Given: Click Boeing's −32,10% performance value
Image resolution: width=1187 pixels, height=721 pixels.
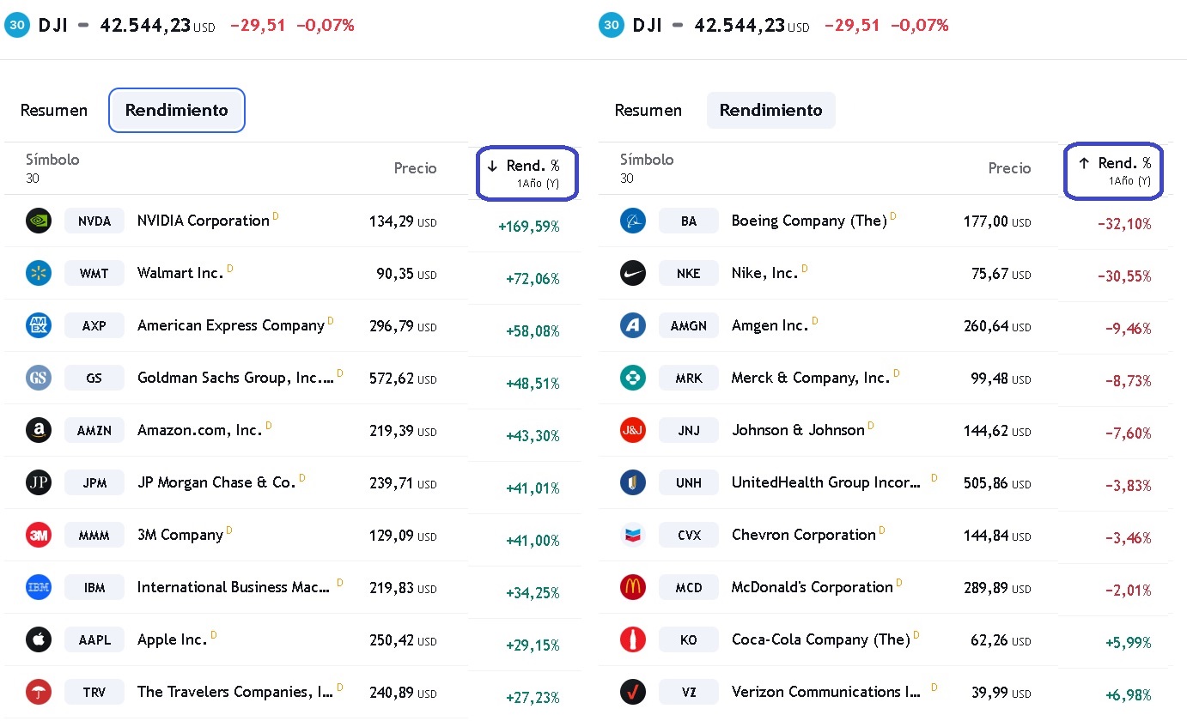Looking at the screenshot, I should tap(1124, 224).
